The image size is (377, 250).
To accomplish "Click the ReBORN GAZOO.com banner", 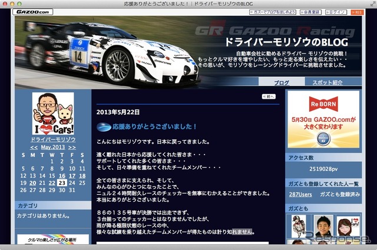I will coord(323,119).
